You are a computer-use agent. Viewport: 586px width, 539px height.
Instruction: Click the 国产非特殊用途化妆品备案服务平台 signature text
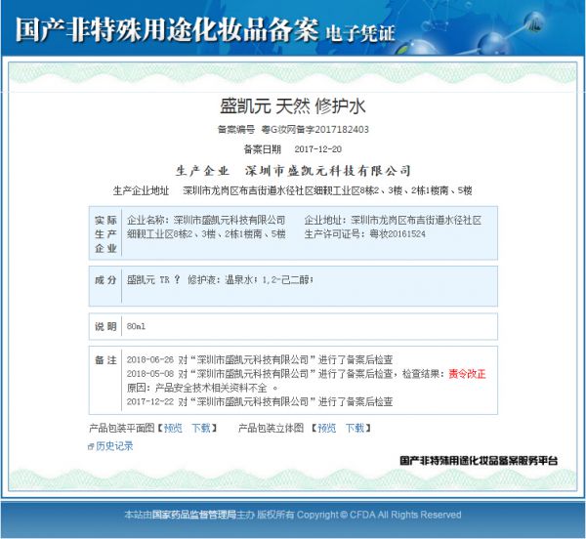pyautogui.click(x=479, y=461)
